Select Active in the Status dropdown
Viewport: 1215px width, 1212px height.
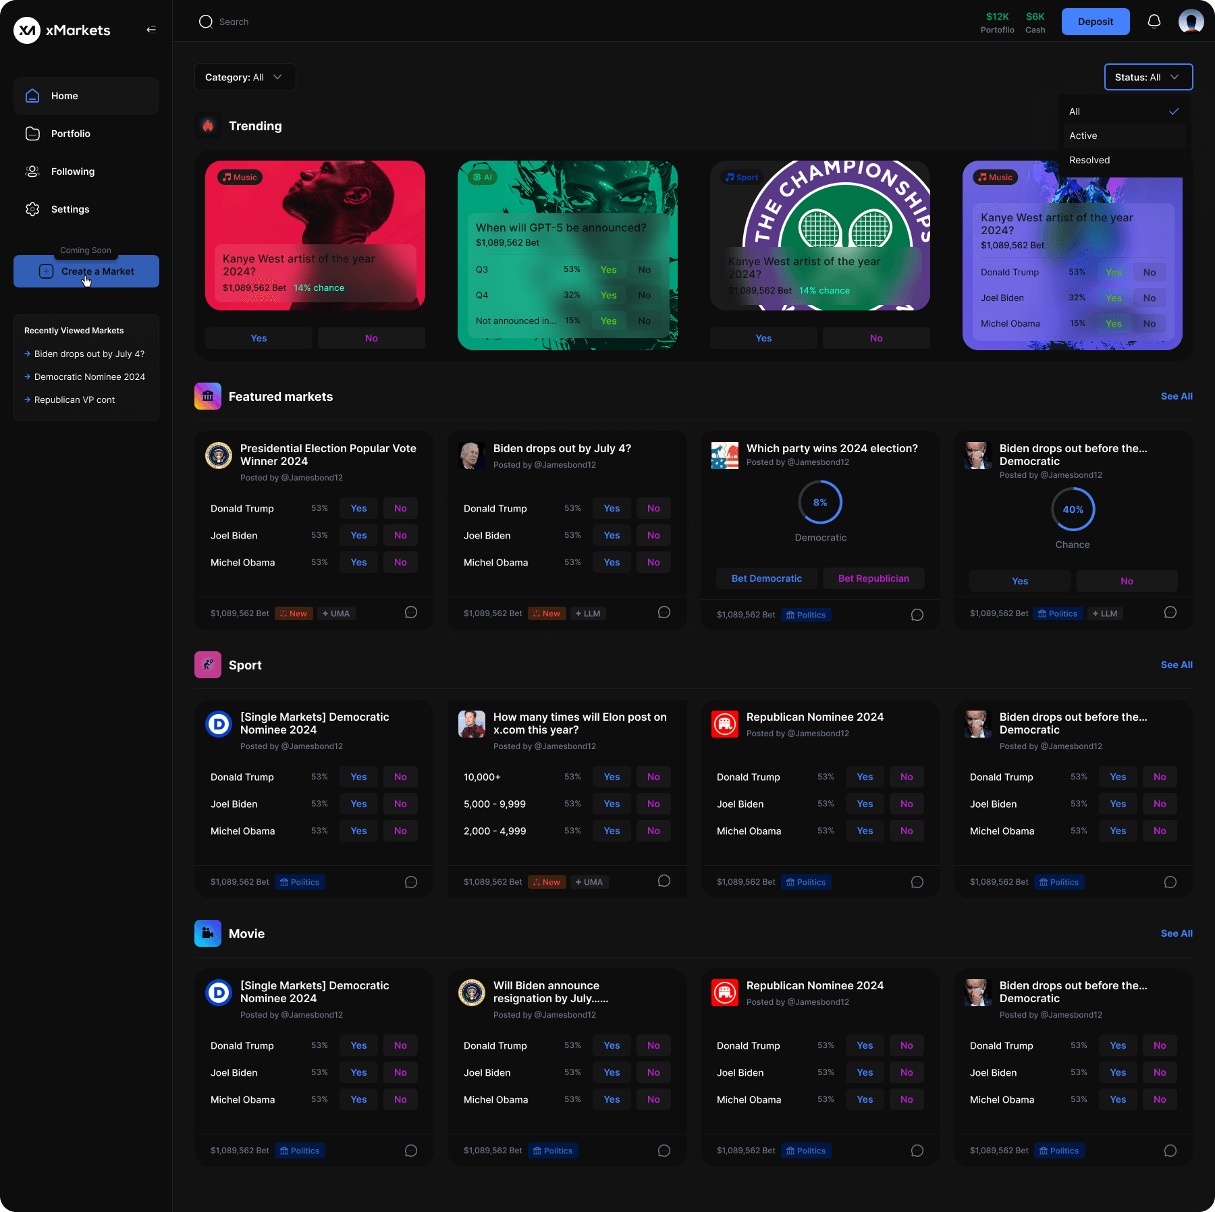[1123, 136]
